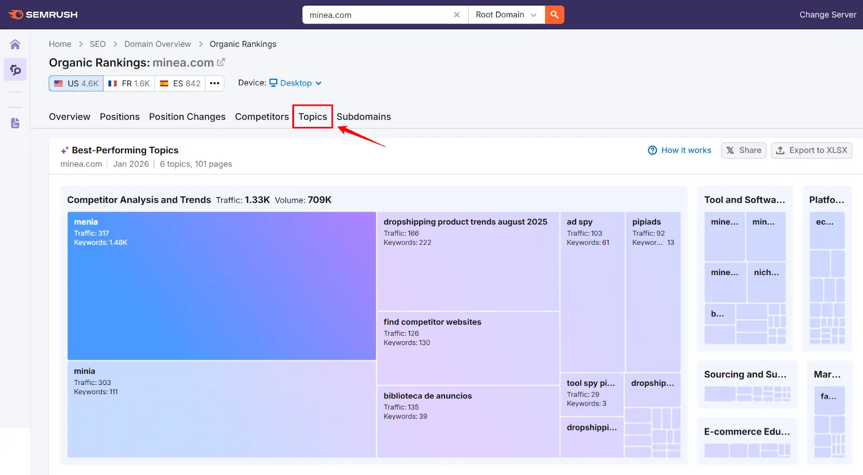Click the nich... tile
863x475 pixels.
[x=766, y=283]
